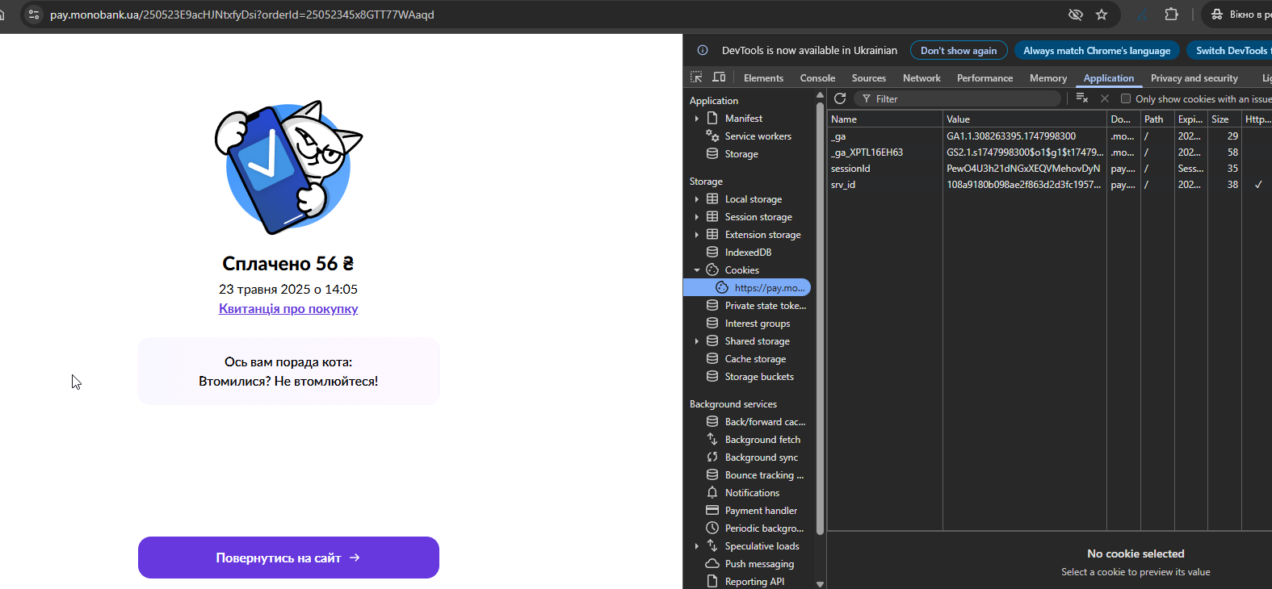Open Background sync service
This screenshot has height=589, width=1272.
point(761,457)
